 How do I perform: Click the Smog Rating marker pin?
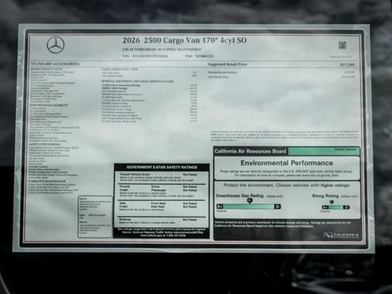coord(332,202)
